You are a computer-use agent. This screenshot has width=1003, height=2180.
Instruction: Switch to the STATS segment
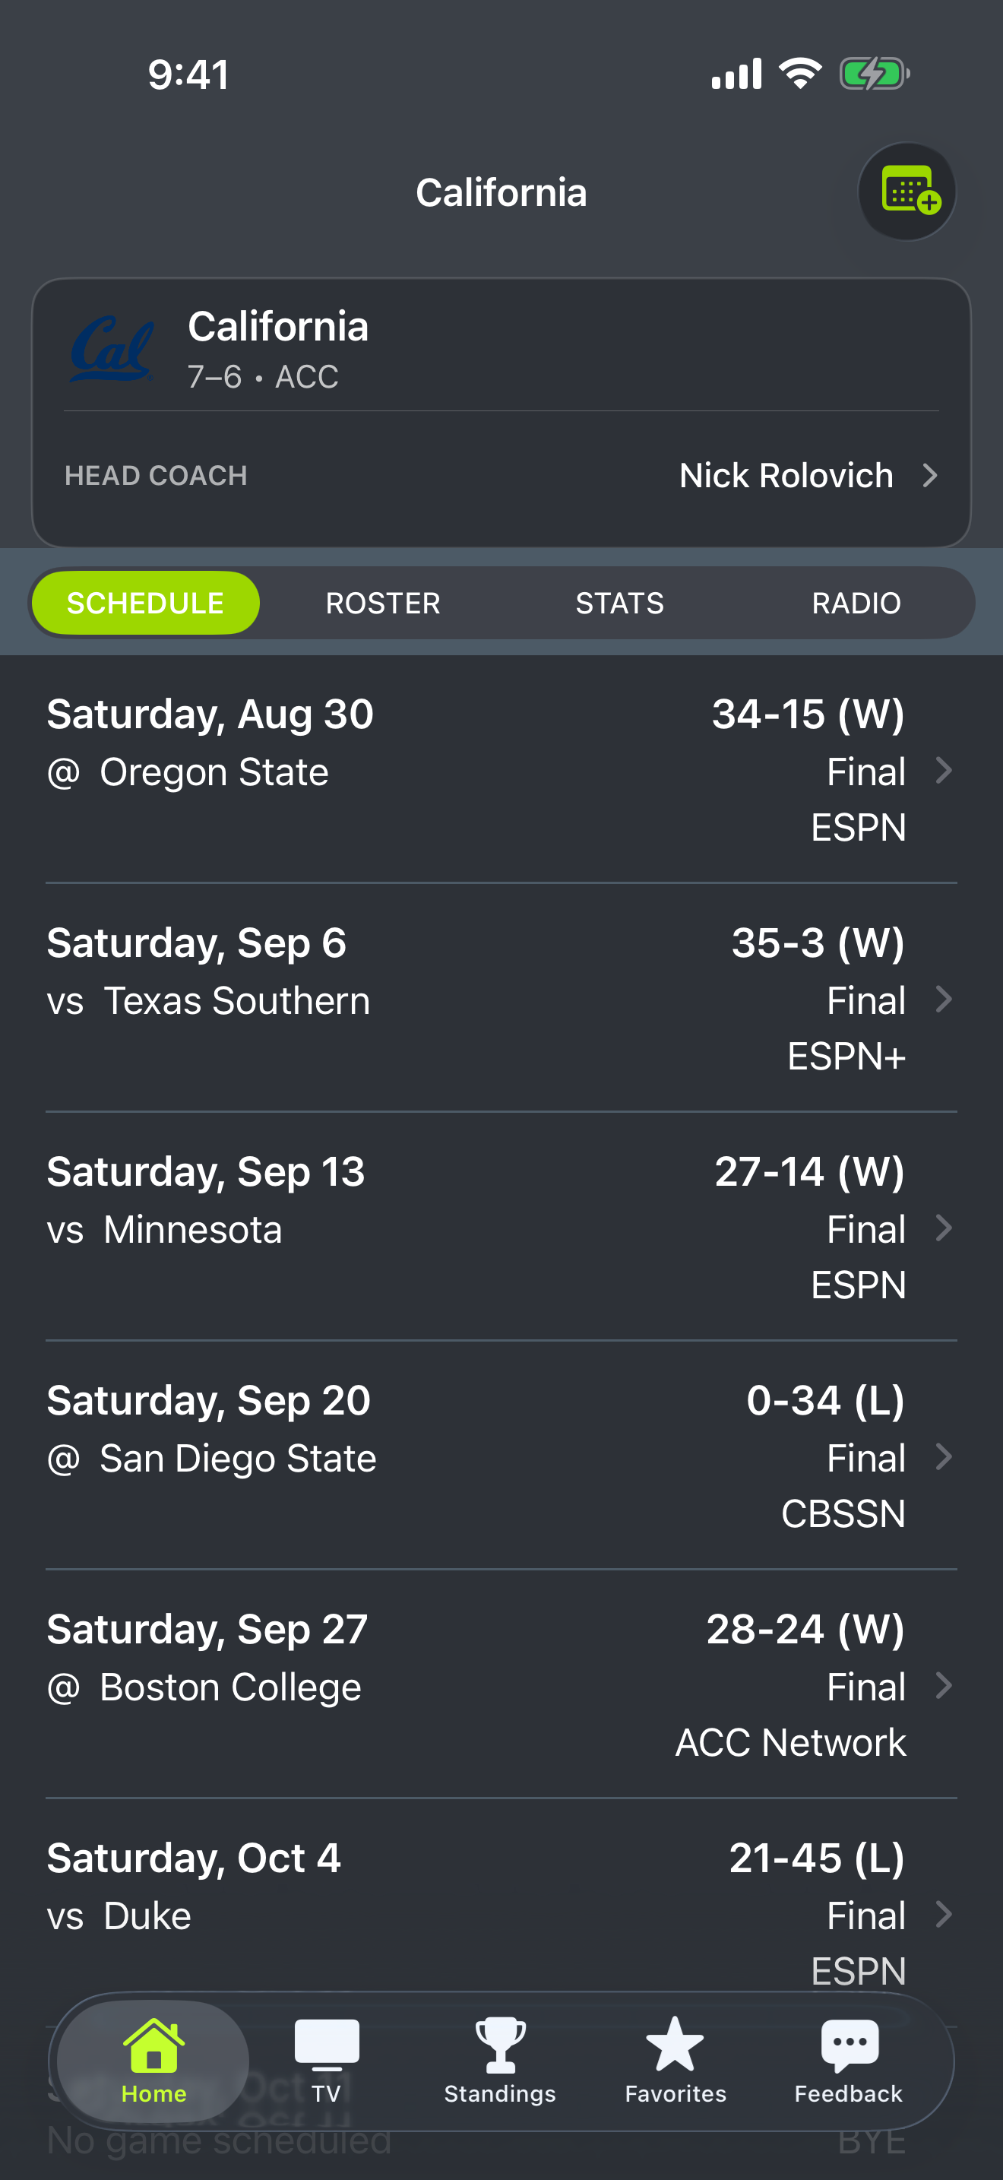[620, 603]
